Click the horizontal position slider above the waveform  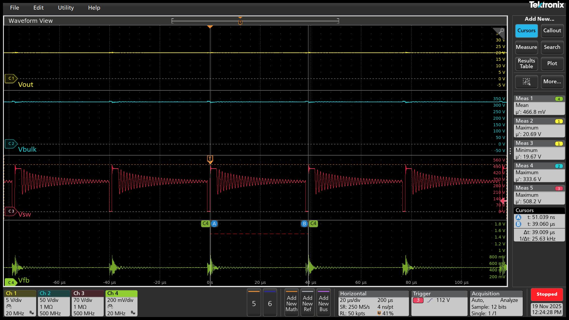click(x=240, y=20)
